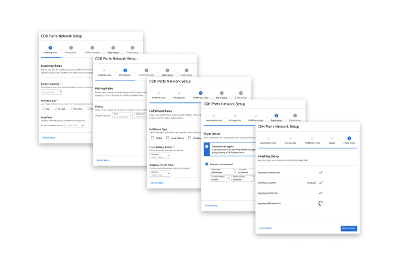Choose the 30 Days option under Inventory Age
Viewport: 399px width, 268px height.
click(60, 108)
